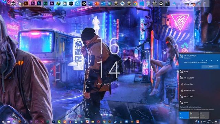Launch Microsoft Word from the top dock
This screenshot has height=124, width=220.
90,3
